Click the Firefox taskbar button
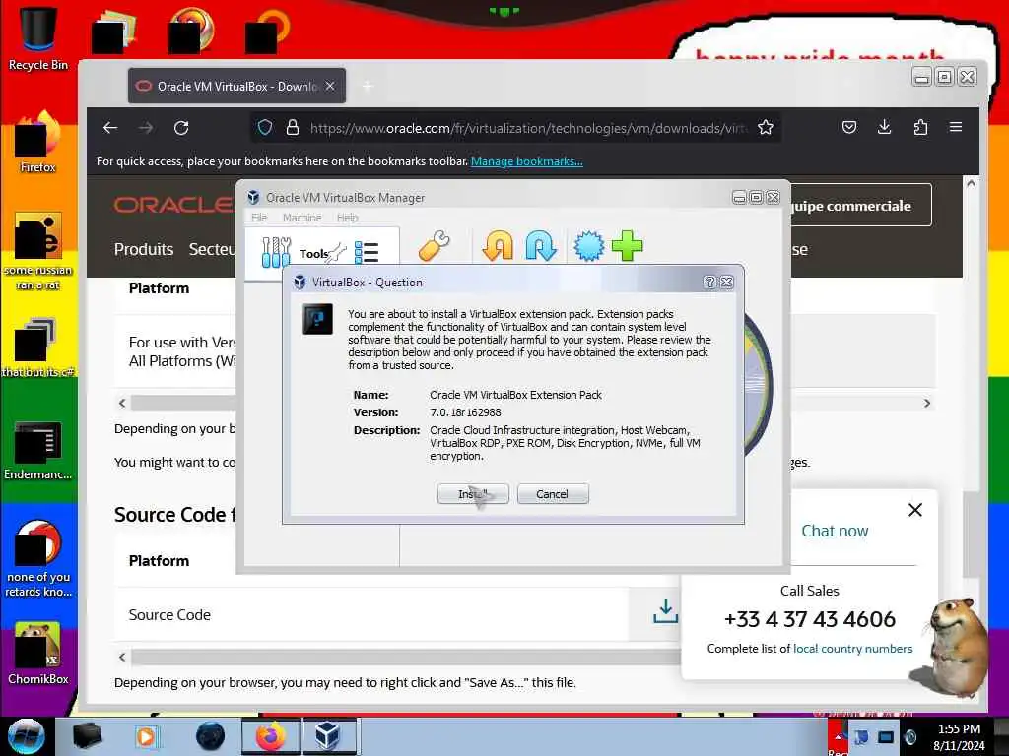1009x756 pixels. 270,736
